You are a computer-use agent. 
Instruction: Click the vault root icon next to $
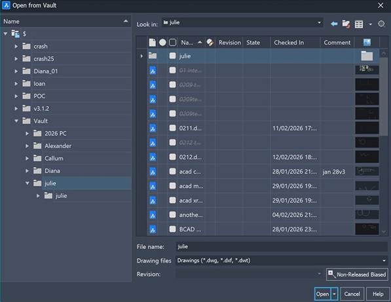16,33
